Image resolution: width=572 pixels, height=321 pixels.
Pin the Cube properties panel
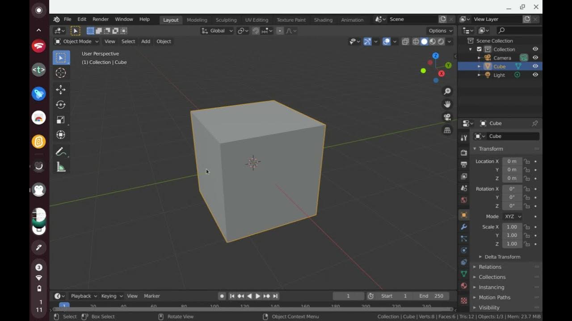point(534,123)
